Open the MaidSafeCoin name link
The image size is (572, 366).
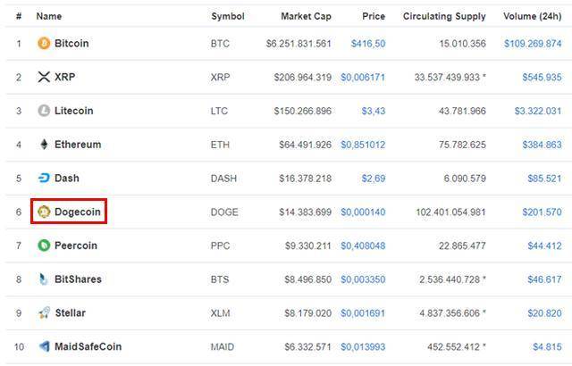click(x=88, y=346)
